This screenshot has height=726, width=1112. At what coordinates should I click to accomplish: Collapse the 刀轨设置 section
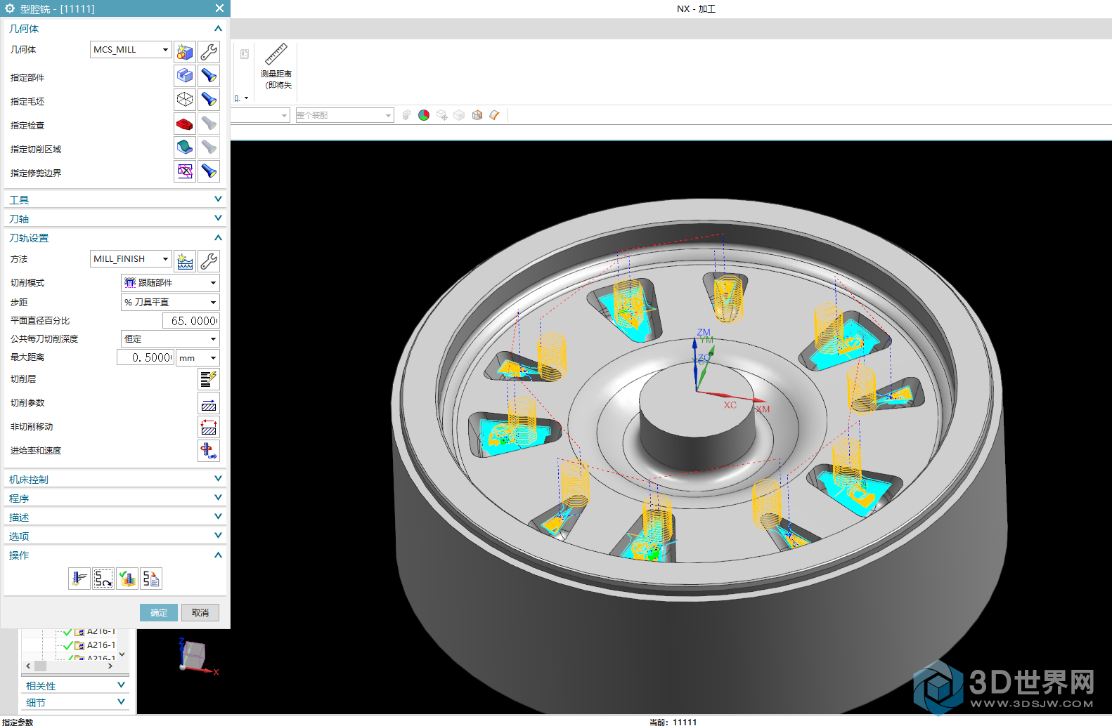click(115, 238)
